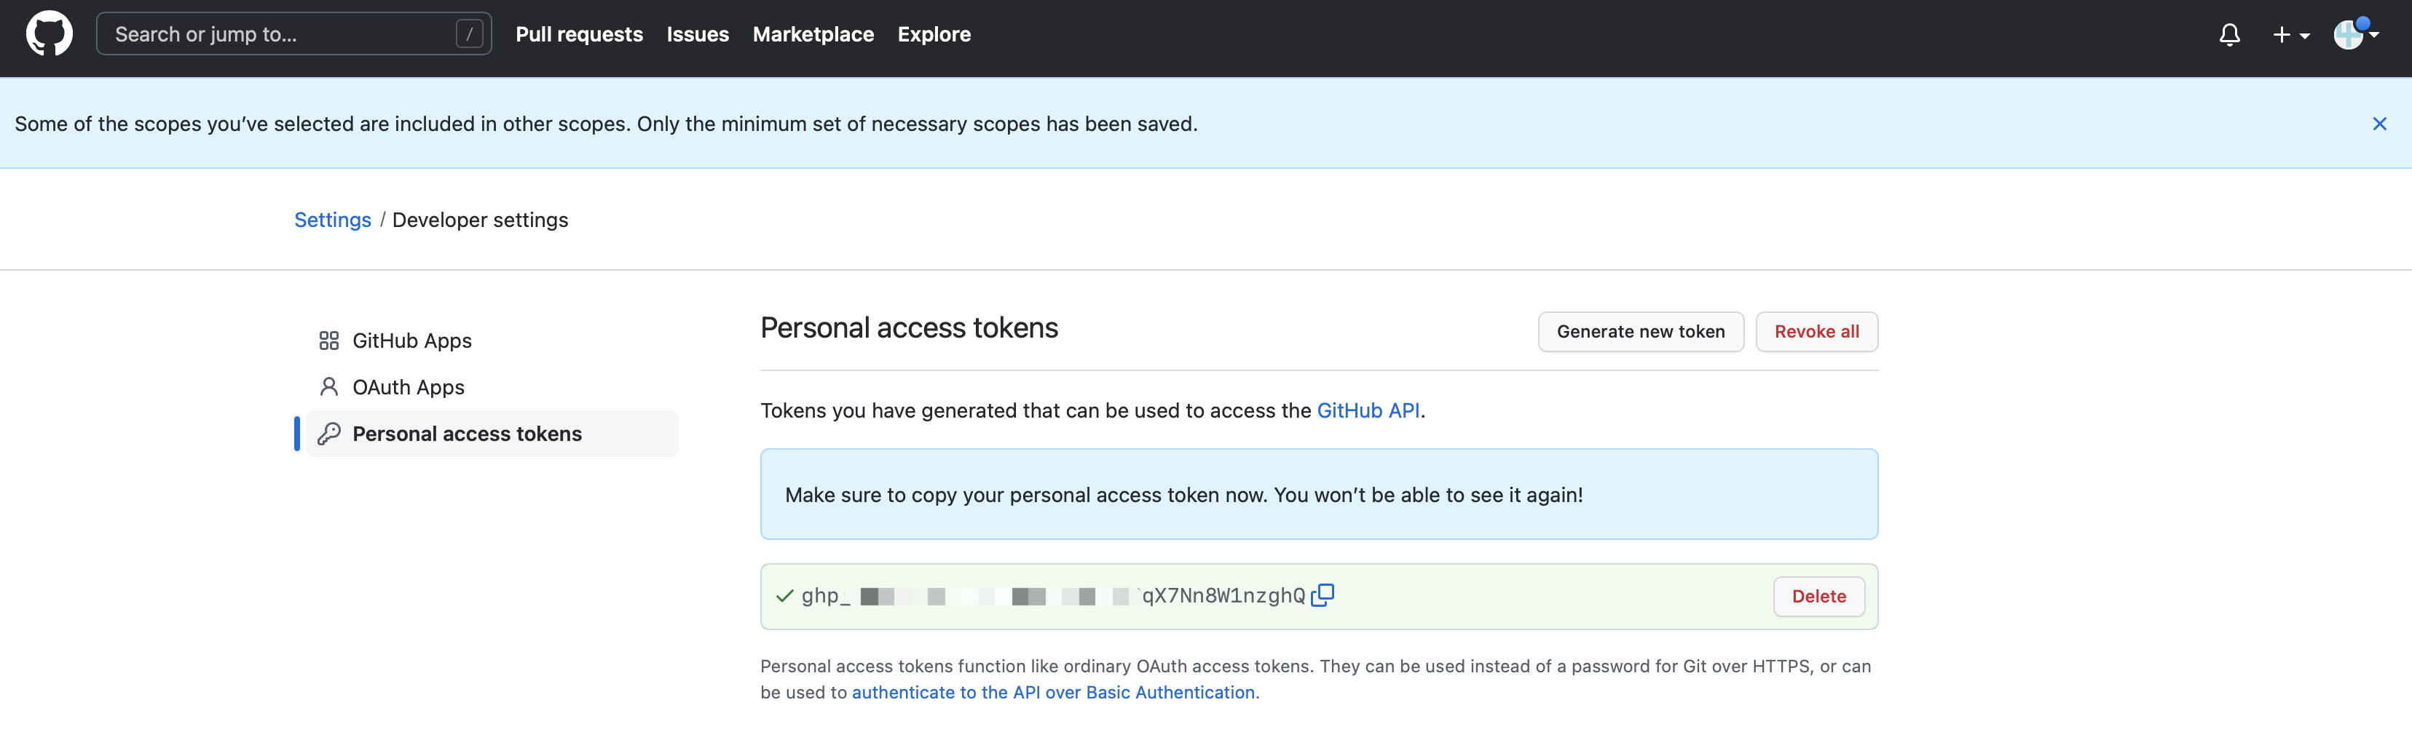Click the GitHub Apps grid icon
This screenshot has height=732, width=2412.
click(328, 341)
